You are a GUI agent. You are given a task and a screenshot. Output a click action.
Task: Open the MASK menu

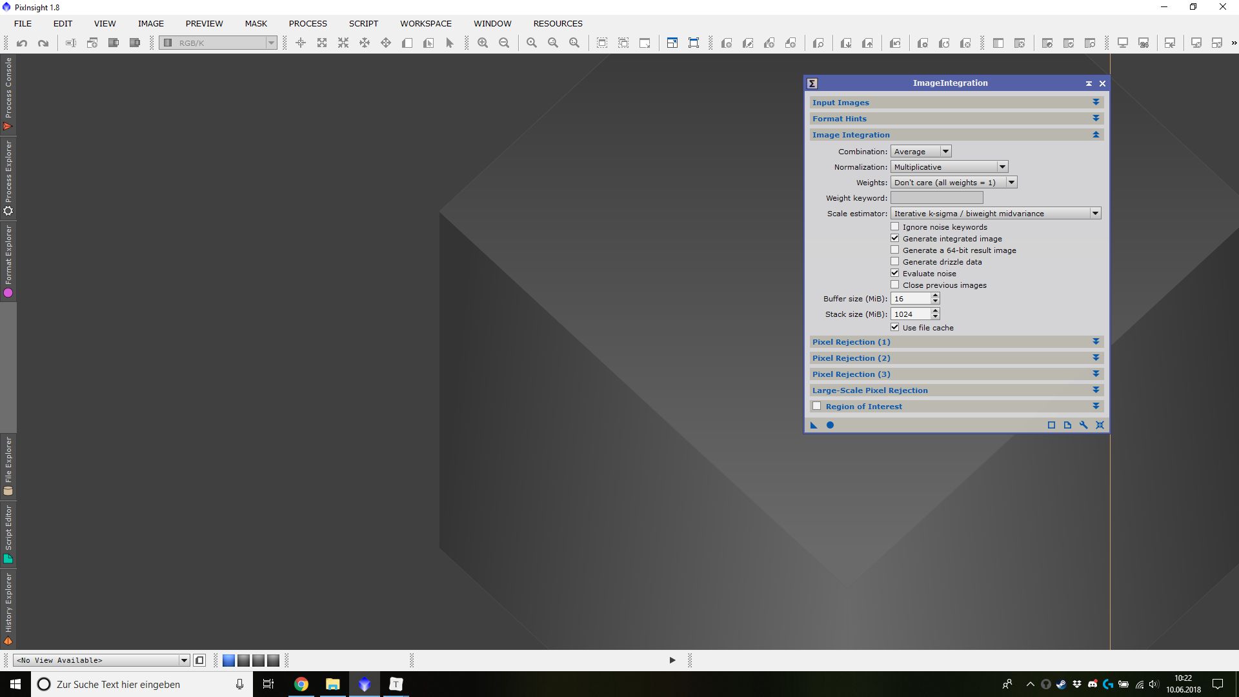point(256,23)
